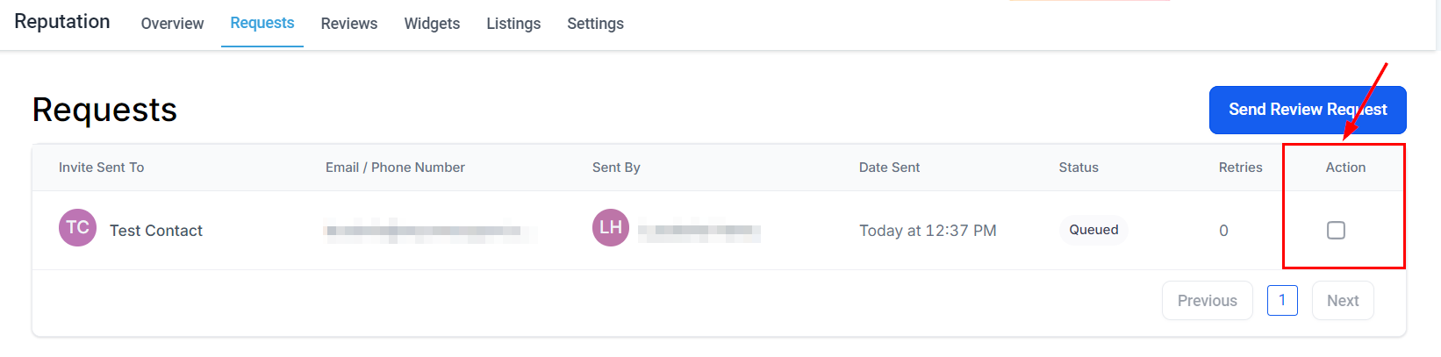The image size is (1441, 357).
Task: Click the Reputation heading
Action: [x=62, y=22]
